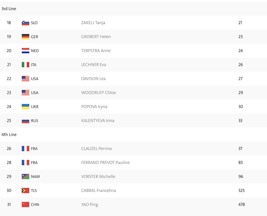Select WOODRUFF Chloe name
This screenshot has height=216, width=267.
(x=99, y=93)
